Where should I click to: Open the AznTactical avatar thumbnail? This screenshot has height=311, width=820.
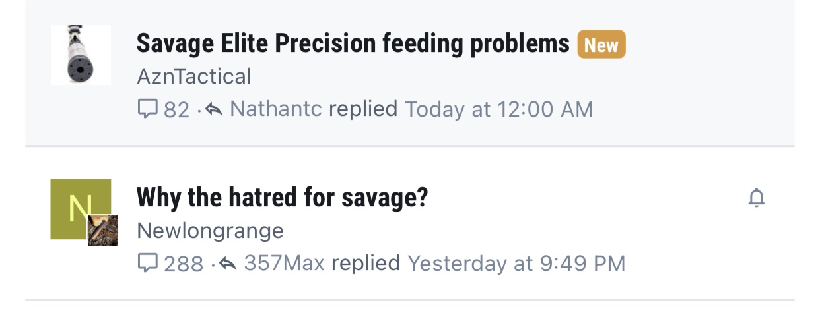(x=81, y=55)
